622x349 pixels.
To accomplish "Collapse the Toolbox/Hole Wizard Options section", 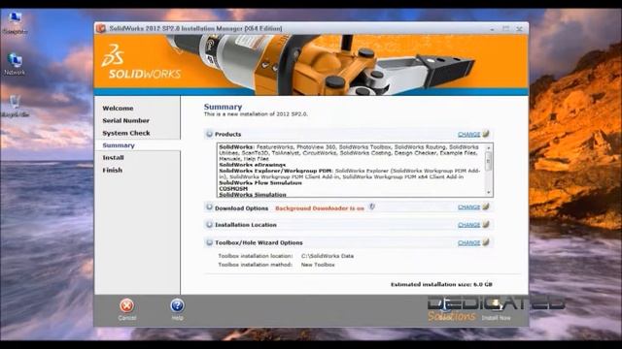I will [x=209, y=242].
